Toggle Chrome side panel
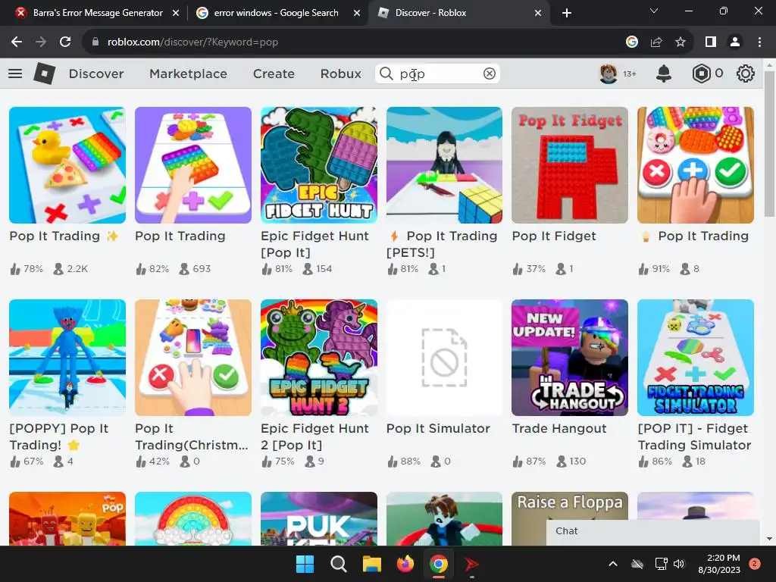The height and width of the screenshot is (582, 776). (x=711, y=42)
